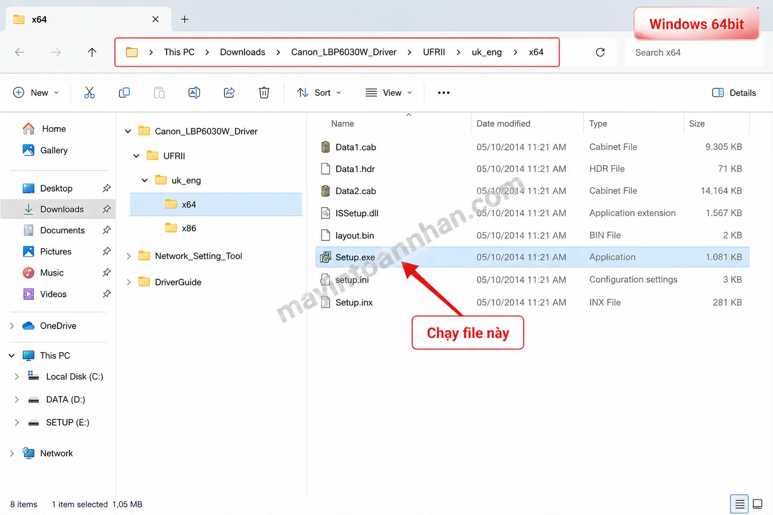Click breadcrumb chevron after This PC

(207, 52)
